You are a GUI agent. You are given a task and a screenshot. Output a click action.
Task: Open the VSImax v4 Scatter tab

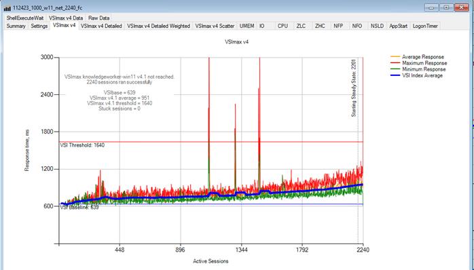215,26
